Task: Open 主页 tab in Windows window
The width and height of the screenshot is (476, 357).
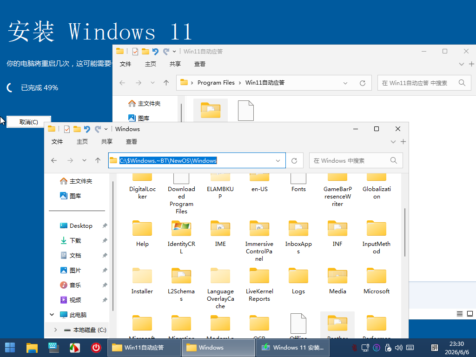Action: pos(82,142)
